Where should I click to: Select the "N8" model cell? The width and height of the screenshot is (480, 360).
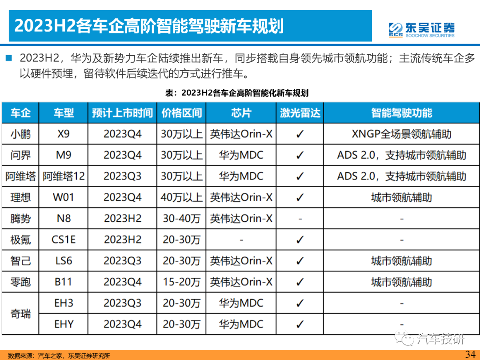(64, 219)
